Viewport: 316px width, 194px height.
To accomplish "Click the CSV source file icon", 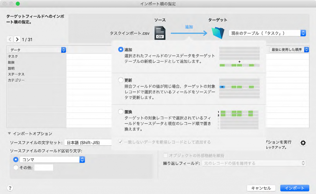I will 160,33.
